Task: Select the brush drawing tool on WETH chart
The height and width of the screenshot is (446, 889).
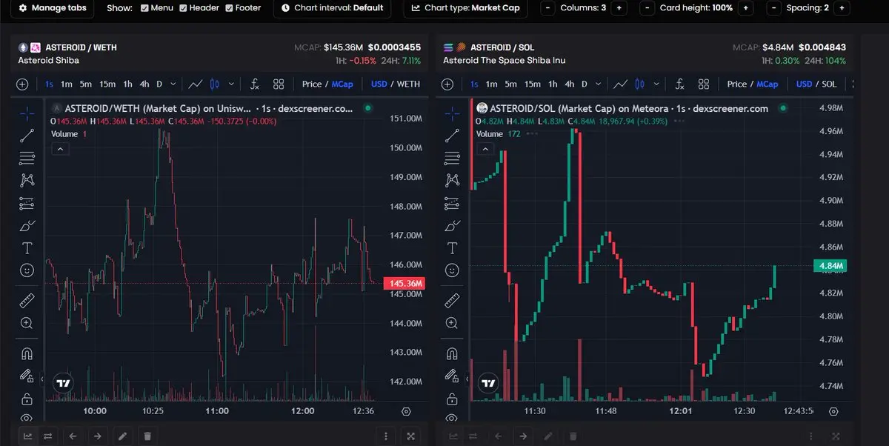Action: [x=27, y=225]
